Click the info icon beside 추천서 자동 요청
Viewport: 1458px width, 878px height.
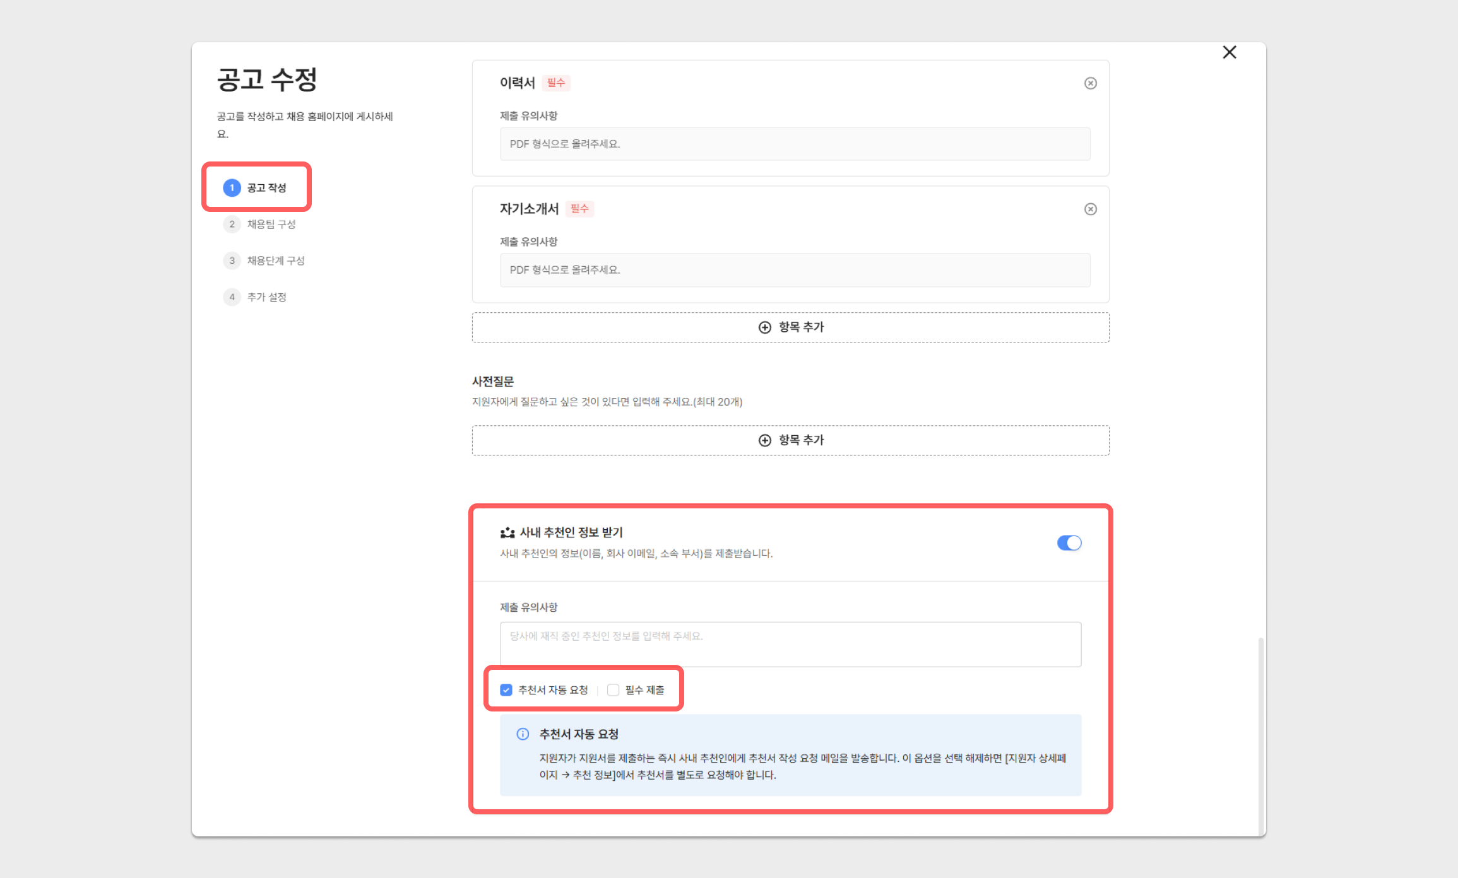[x=523, y=734]
